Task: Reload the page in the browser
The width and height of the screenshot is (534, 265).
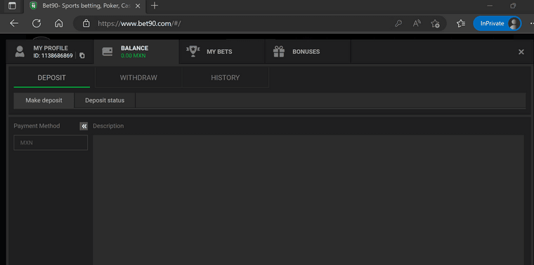Action: pyautogui.click(x=37, y=23)
